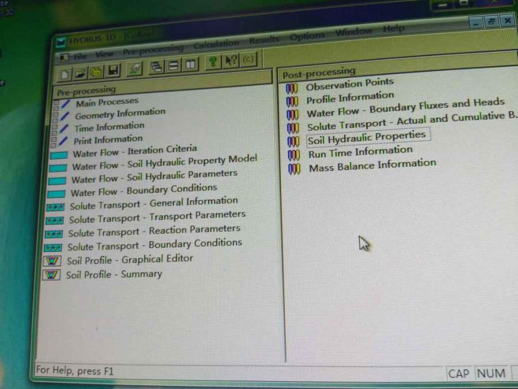Open Water Flow - Soil Hydraulic Property Model
This screenshot has width=518, height=389.
165,163
